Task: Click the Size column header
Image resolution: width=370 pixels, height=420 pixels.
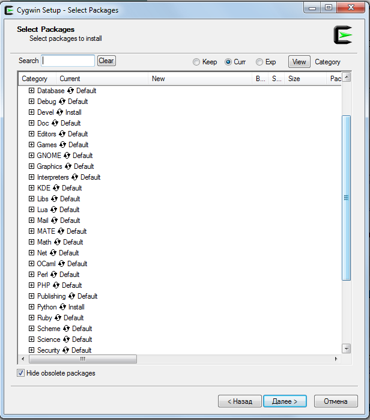Action: 306,79
